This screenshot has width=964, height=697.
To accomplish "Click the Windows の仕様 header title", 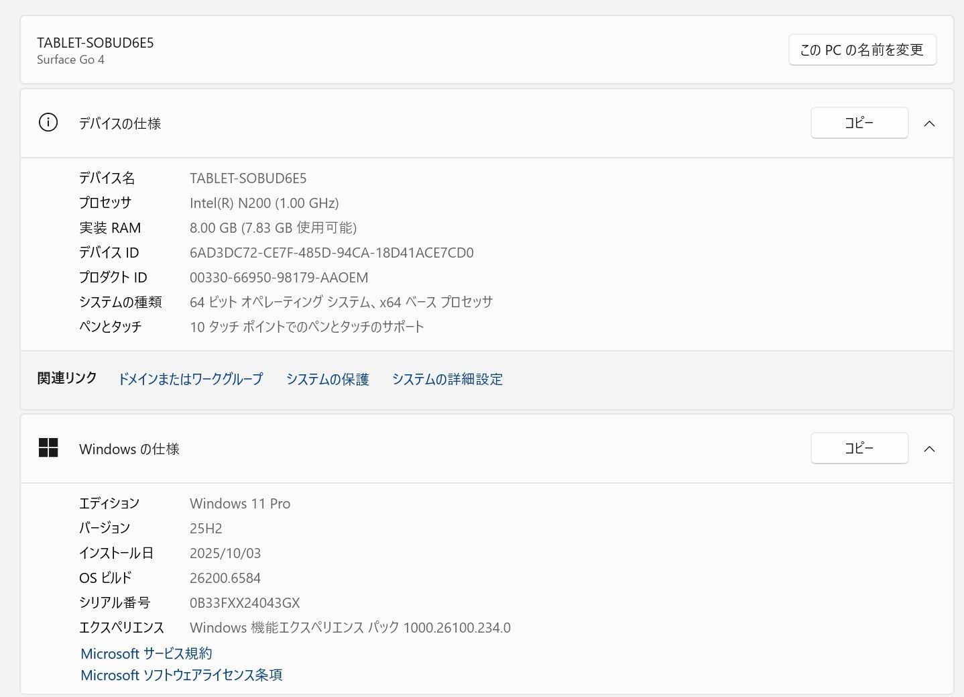I will click(129, 449).
